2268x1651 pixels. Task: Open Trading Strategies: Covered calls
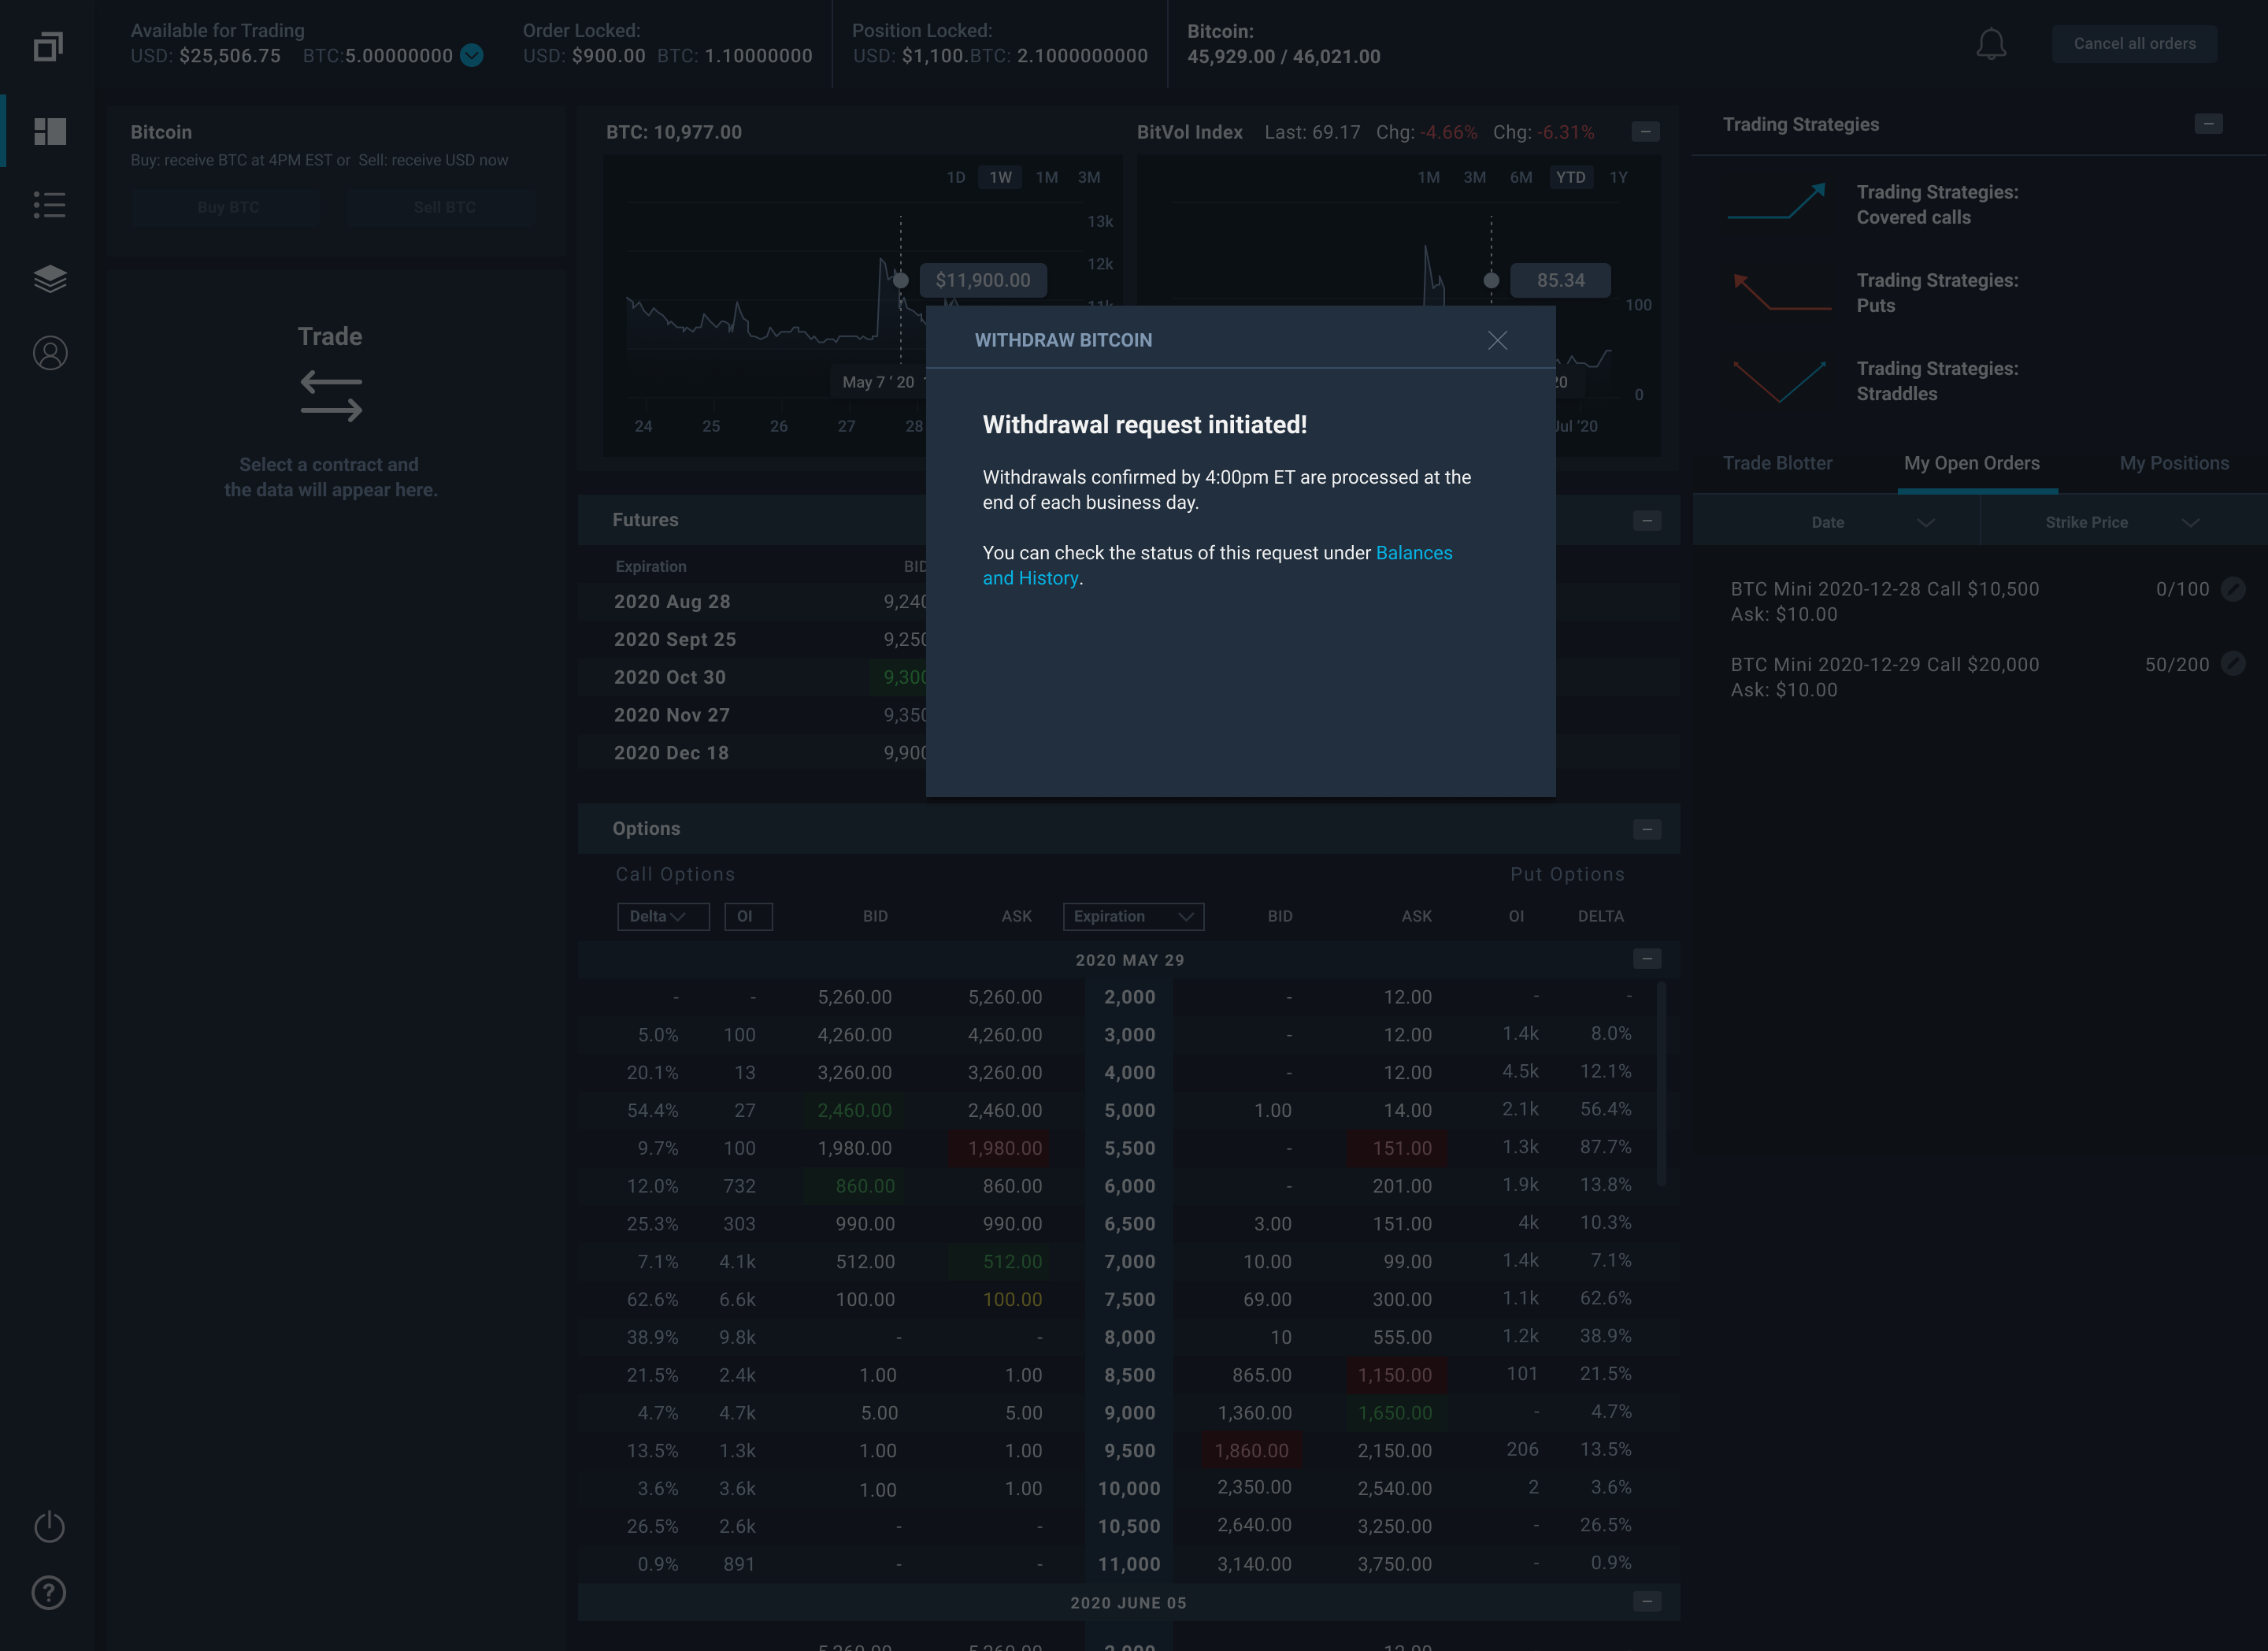[1937, 205]
